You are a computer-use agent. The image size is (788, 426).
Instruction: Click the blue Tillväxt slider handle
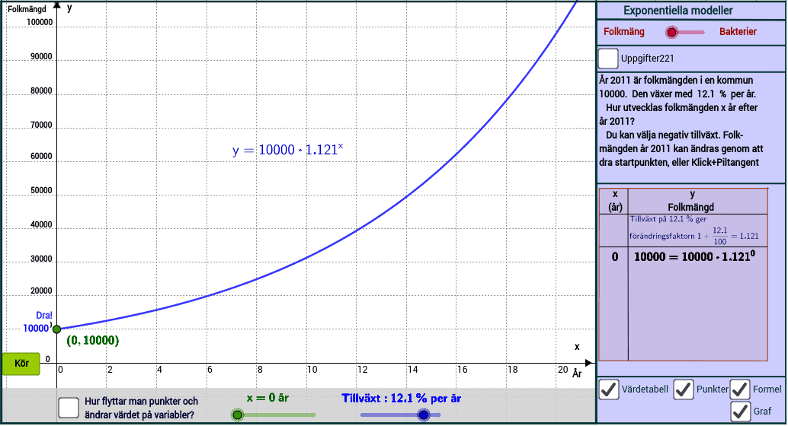[424, 415]
